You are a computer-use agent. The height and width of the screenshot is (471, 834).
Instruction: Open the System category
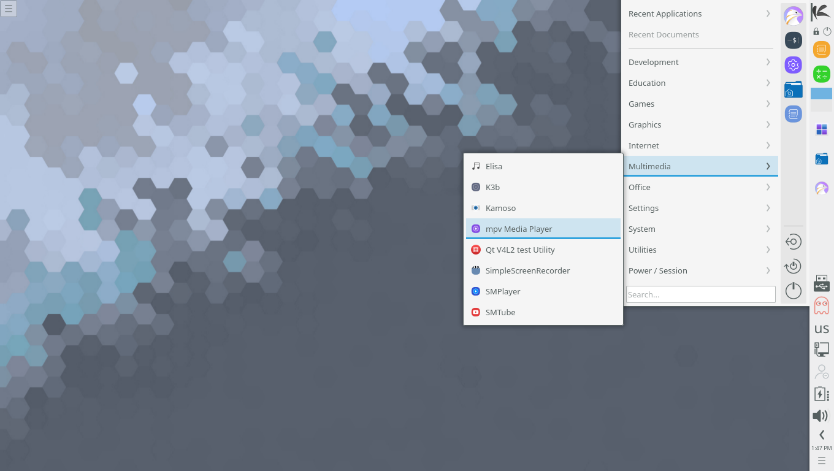tap(701, 229)
